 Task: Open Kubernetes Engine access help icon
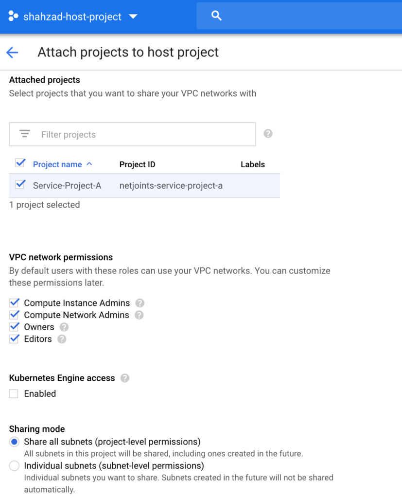(125, 378)
